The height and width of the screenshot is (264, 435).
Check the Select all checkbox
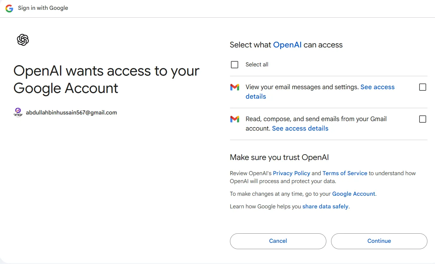(x=234, y=64)
